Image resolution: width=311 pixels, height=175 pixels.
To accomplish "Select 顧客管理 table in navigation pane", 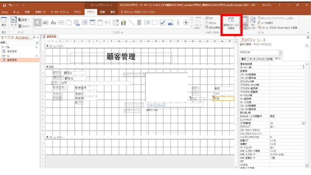I will [19, 52].
